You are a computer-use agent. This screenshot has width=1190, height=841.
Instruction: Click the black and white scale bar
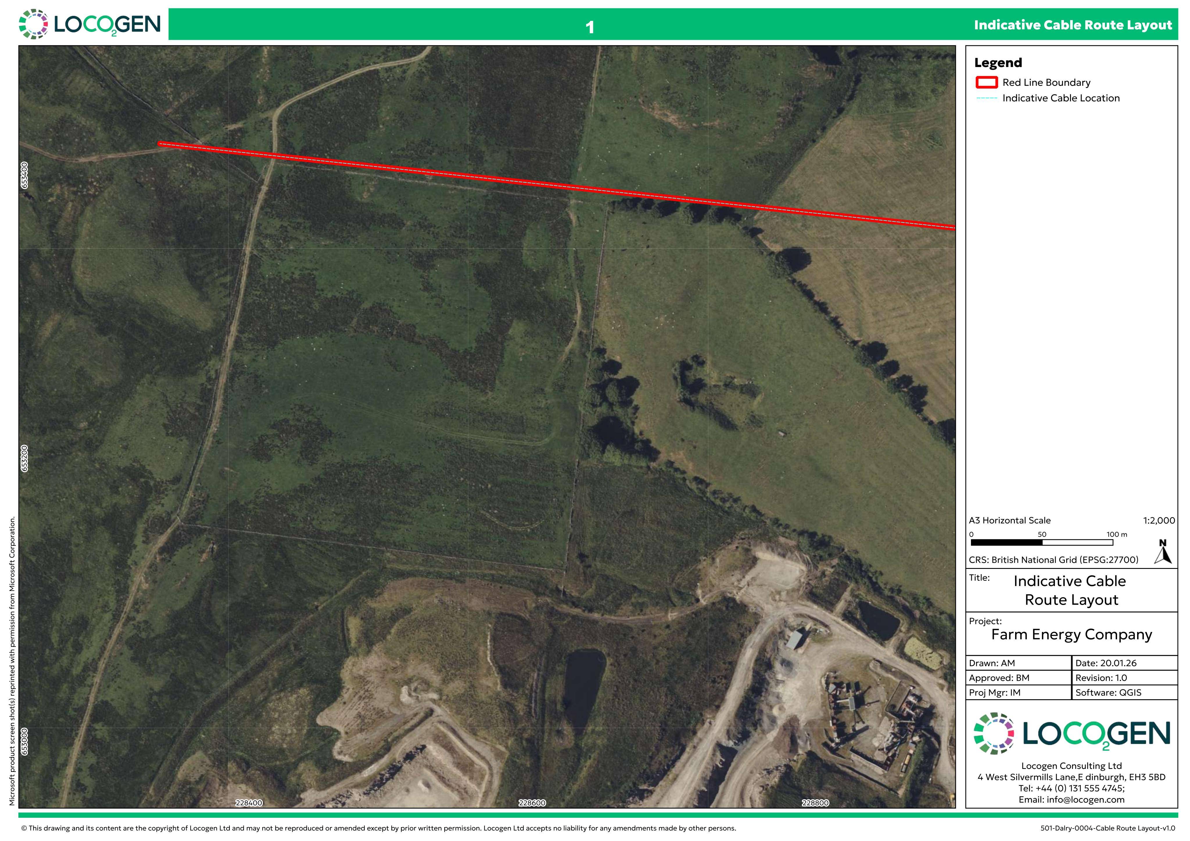point(1041,542)
